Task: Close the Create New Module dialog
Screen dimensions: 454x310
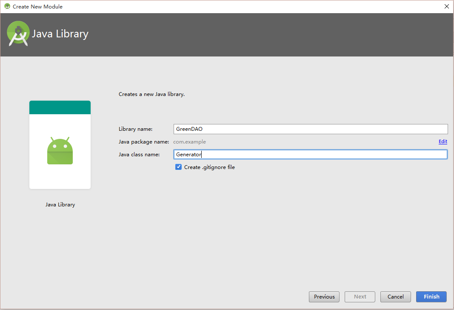Action: pos(446,6)
